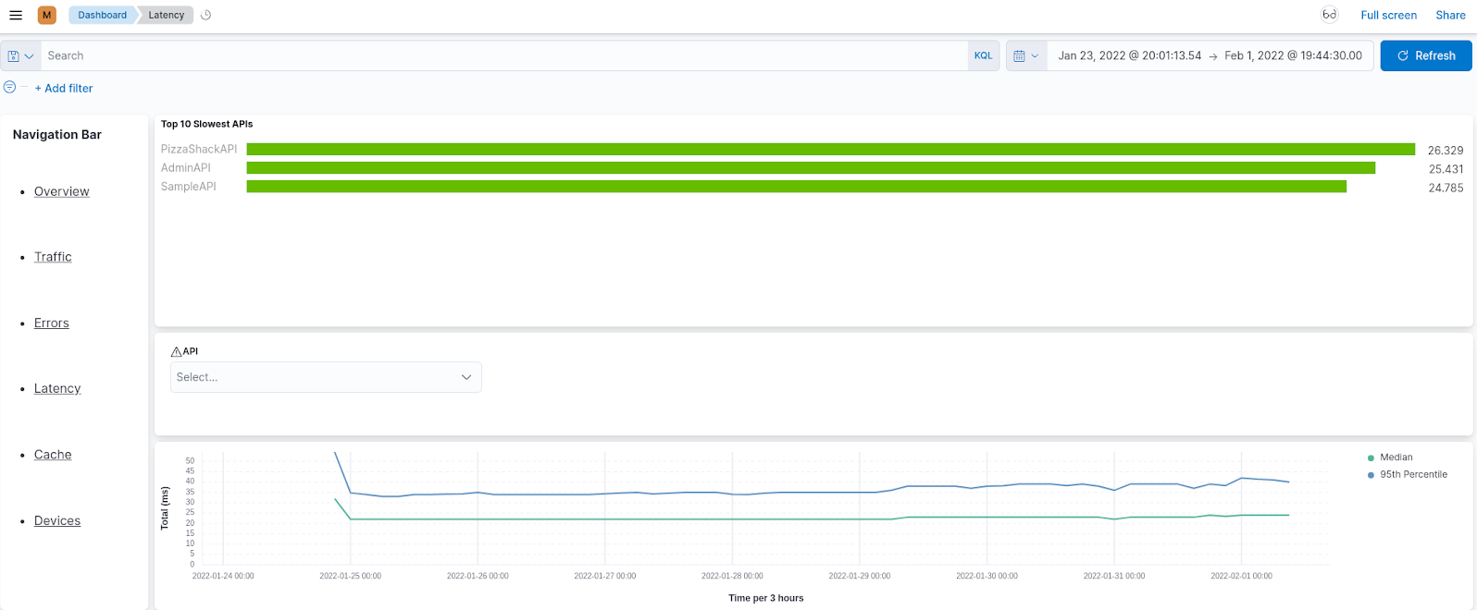The width and height of the screenshot is (1477, 610).
Task: Open the end date Feb 1, 2022 picker
Action: pyautogui.click(x=1293, y=55)
